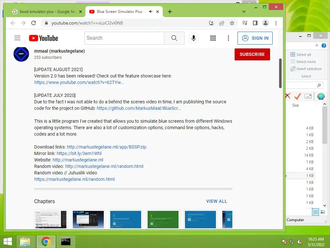
Task: Open the third blue screen chapter thumbnail
Action: click(x=126, y=219)
